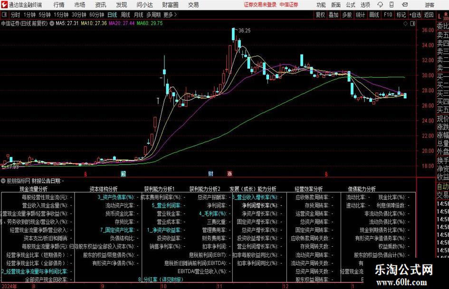This screenshot has height=289, width=449.
Task: Click the 统计 toolbar button
Action: tap(360, 15)
